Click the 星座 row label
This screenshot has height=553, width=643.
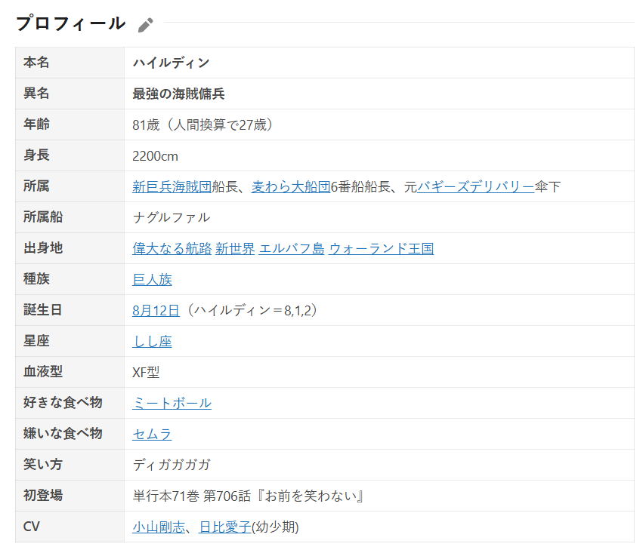36,341
